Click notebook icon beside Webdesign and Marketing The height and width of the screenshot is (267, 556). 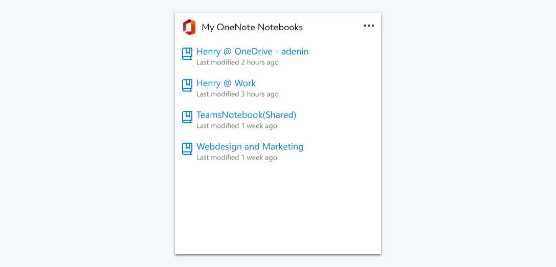coord(187,149)
